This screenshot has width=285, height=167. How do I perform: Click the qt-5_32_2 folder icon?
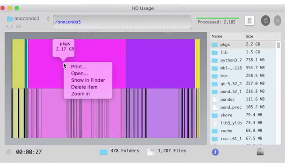click(215, 84)
